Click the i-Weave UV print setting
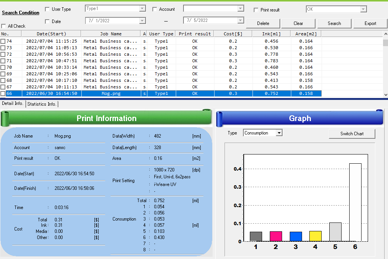Image resolution: width=388 pixels, height=259 pixels. (165, 184)
